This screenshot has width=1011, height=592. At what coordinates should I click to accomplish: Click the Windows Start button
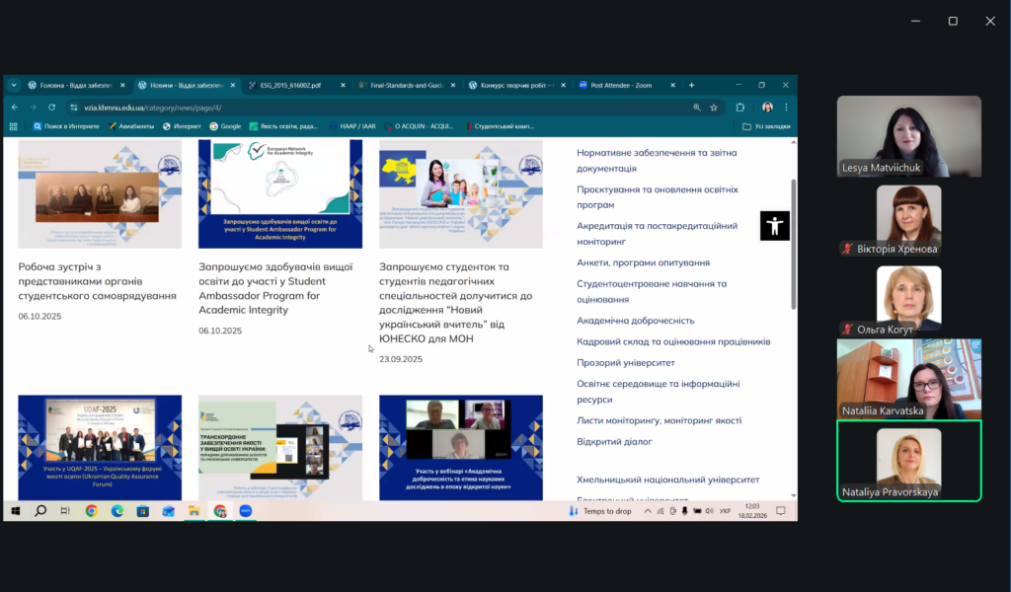(16, 511)
